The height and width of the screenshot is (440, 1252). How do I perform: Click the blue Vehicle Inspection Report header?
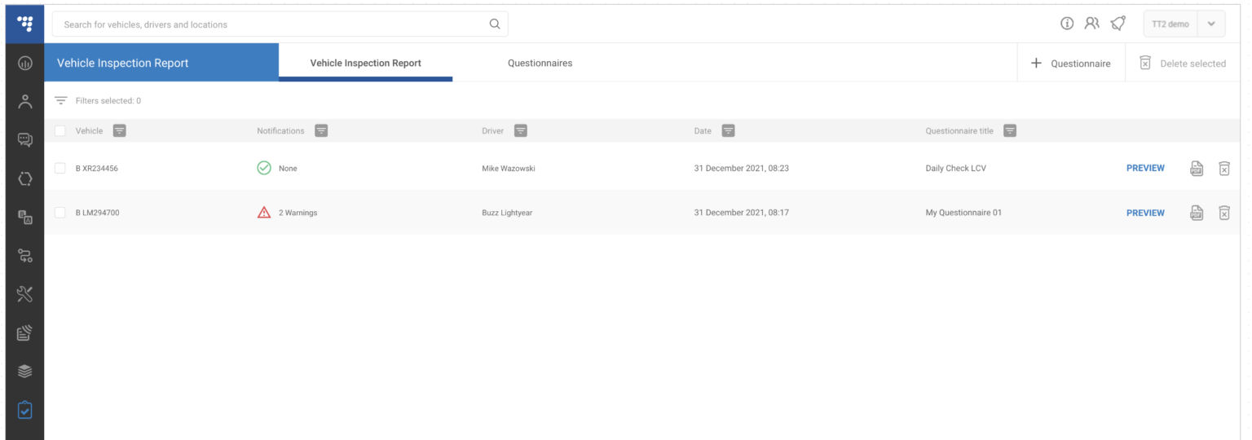(161, 63)
